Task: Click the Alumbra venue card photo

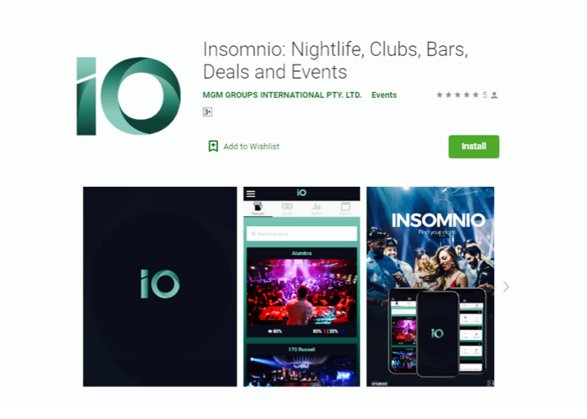Action: tap(302, 292)
